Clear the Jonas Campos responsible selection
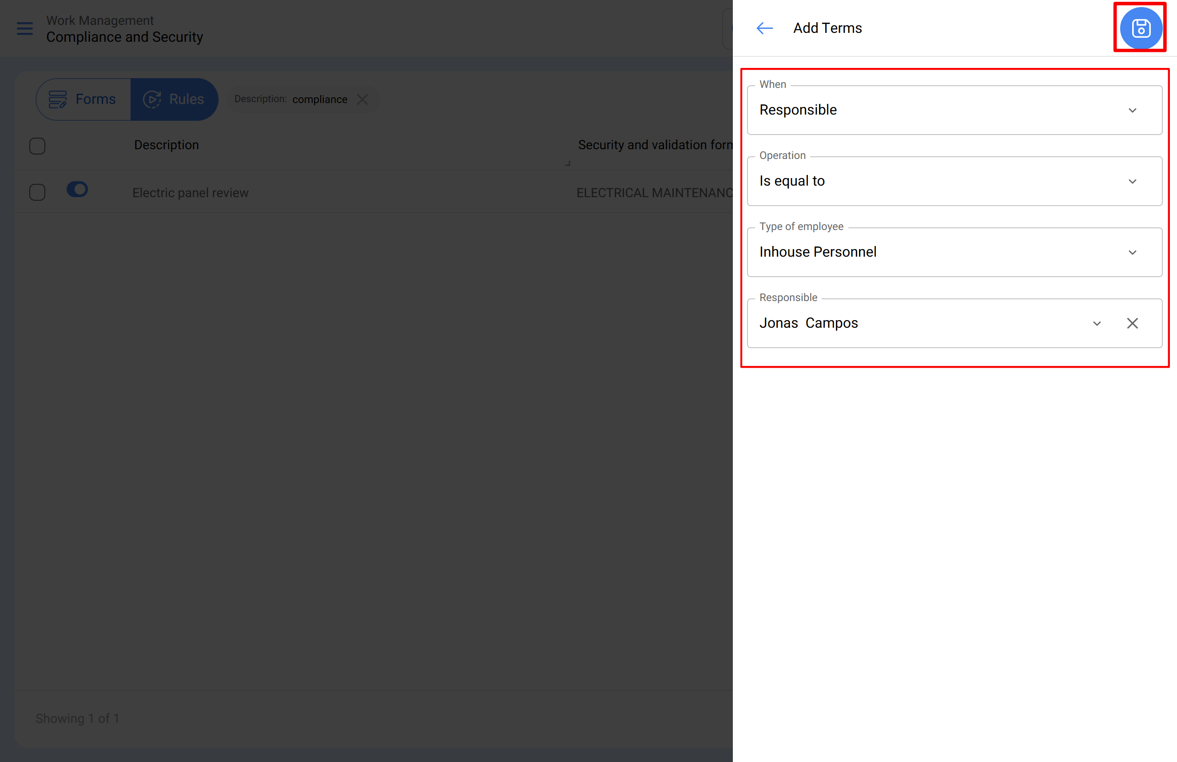The width and height of the screenshot is (1177, 762). pyautogui.click(x=1132, y=323)
